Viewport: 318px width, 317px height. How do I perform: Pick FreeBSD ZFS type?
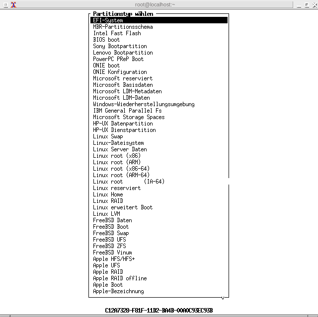point(109,246)
